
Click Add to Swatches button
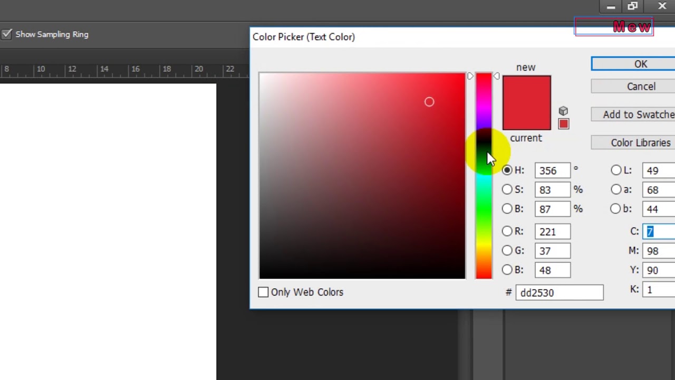click(x=638, y=115)
